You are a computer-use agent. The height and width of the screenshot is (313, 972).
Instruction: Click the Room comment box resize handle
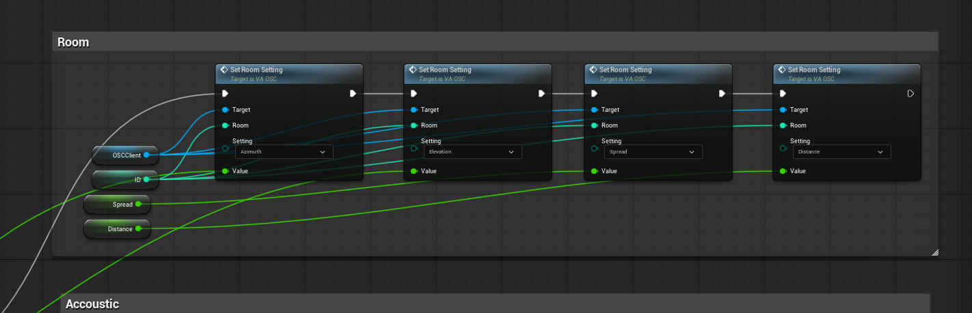coord(934,252)
